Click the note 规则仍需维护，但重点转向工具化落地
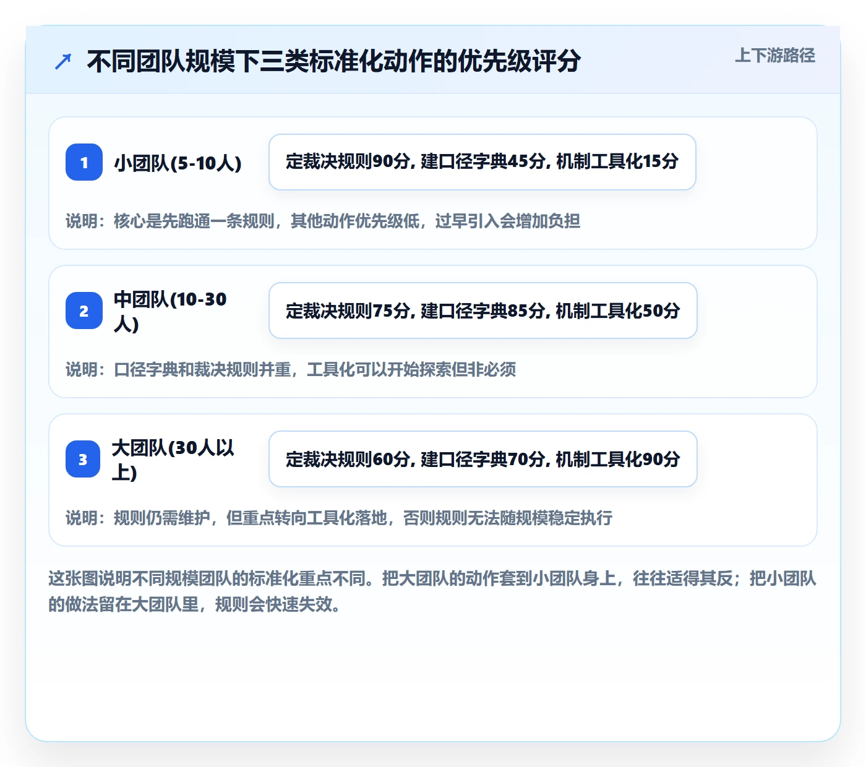Image resolution: width=866 pixels, height=767 pixels. tap(339, 518)
